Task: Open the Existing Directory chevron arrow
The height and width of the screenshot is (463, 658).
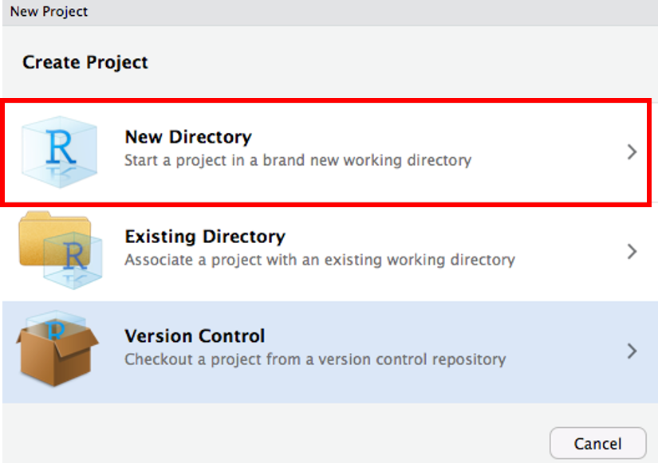Action: tap(632, 251)
